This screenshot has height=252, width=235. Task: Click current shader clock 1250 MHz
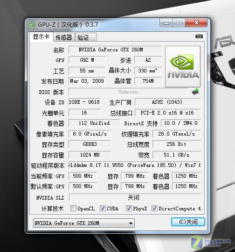pyautogui.click(x=186, y=176)
